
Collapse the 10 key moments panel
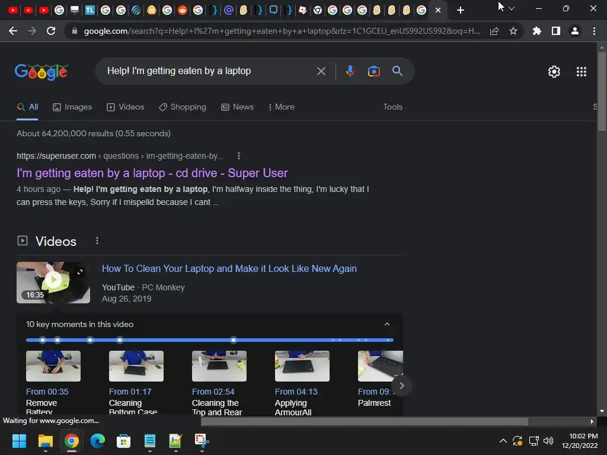(x=386, y=324)
